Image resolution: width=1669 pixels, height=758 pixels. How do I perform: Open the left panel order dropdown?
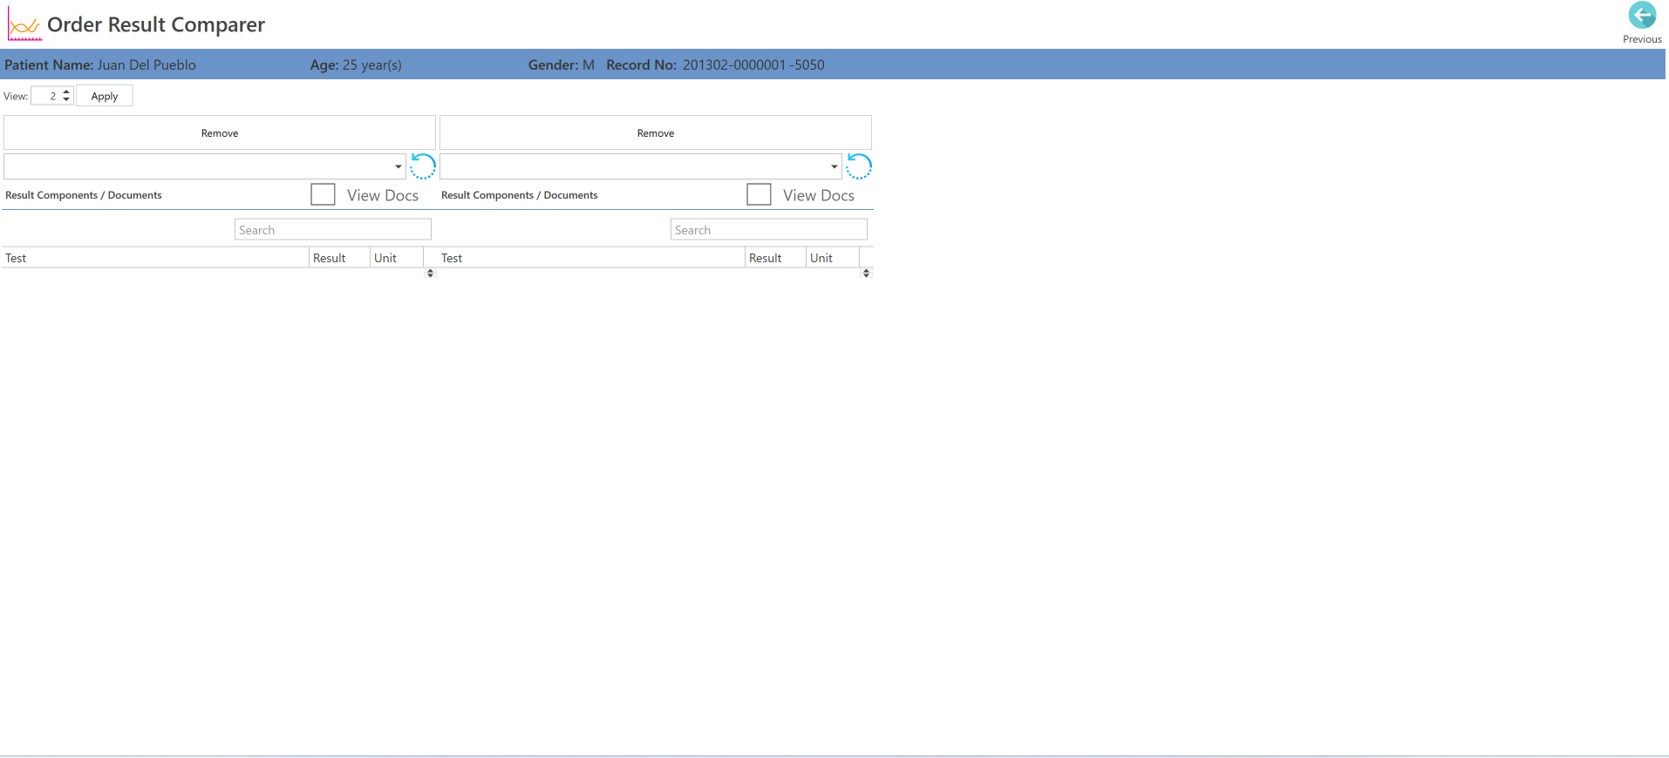click(x=399, y=166)
